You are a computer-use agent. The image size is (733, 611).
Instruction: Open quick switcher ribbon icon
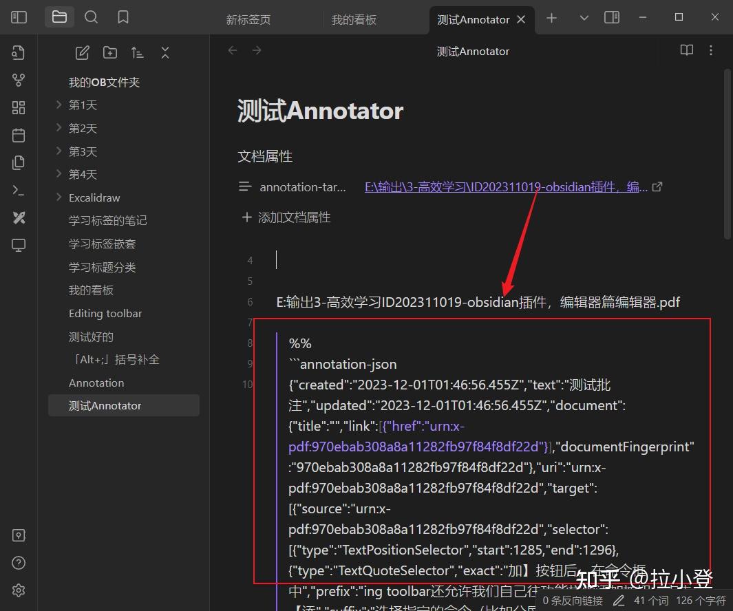[x=18, y=53]
